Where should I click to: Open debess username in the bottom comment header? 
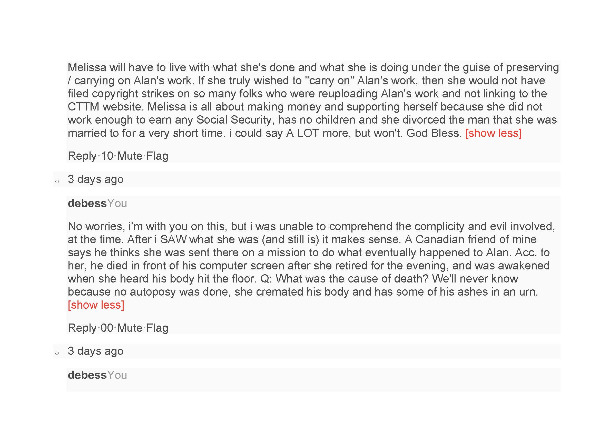pyautogui.click(x=87, y=375)
